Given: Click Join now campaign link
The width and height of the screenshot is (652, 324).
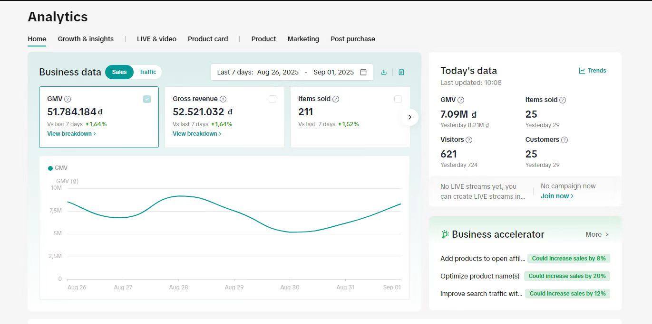Looking at the screenshot, I should (557, 196).
